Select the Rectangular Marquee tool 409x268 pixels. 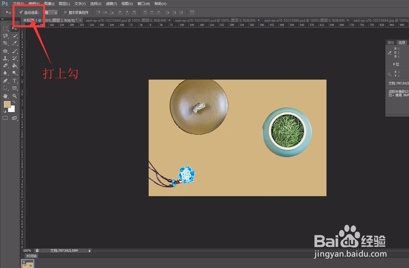(5, 28)
